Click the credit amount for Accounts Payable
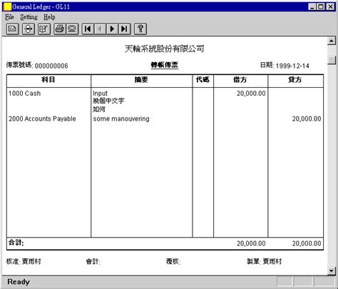This screenshot has height=289, width=338. click(307, 118)
